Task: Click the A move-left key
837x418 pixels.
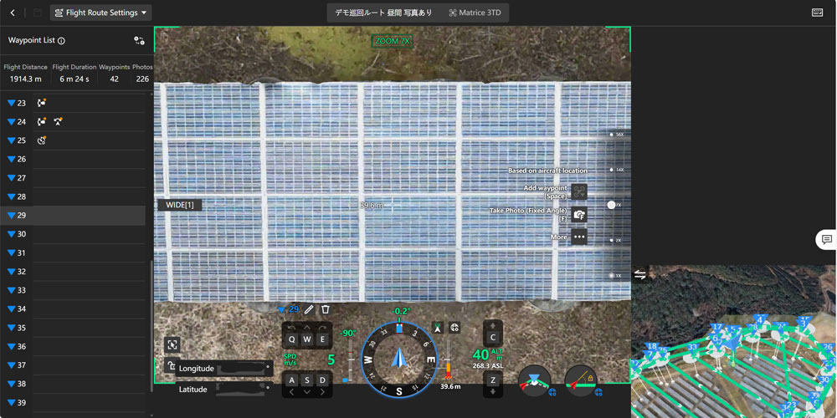Action: pyautogui.click(x=291, y=380)
